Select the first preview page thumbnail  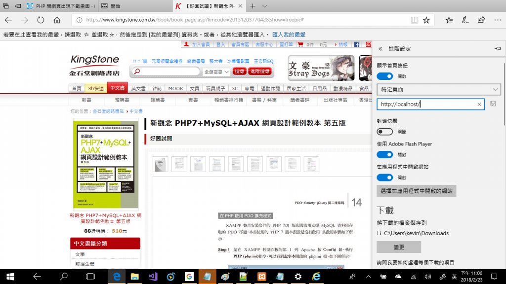[x=161, y=164]
